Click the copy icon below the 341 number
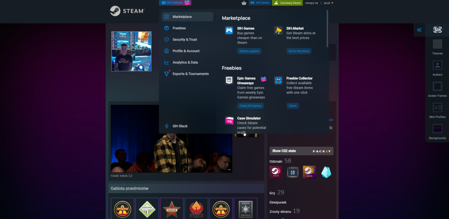 [331, 128]
